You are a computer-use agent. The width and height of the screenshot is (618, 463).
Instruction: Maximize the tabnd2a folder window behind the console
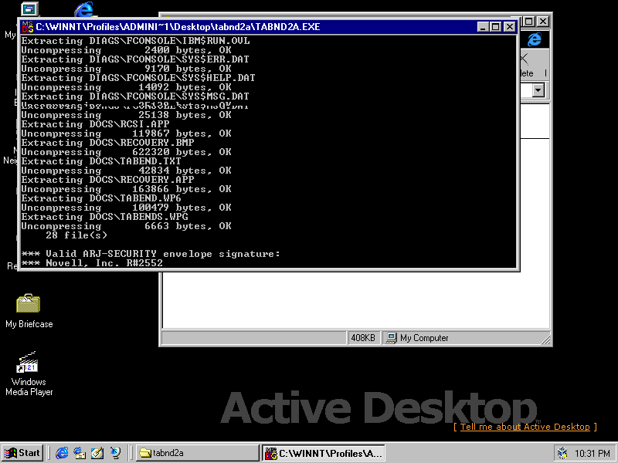click(x=530, y=22)
